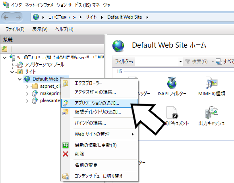Click the Back navigation arrow
234x183 pixels.
coord(6,17)
